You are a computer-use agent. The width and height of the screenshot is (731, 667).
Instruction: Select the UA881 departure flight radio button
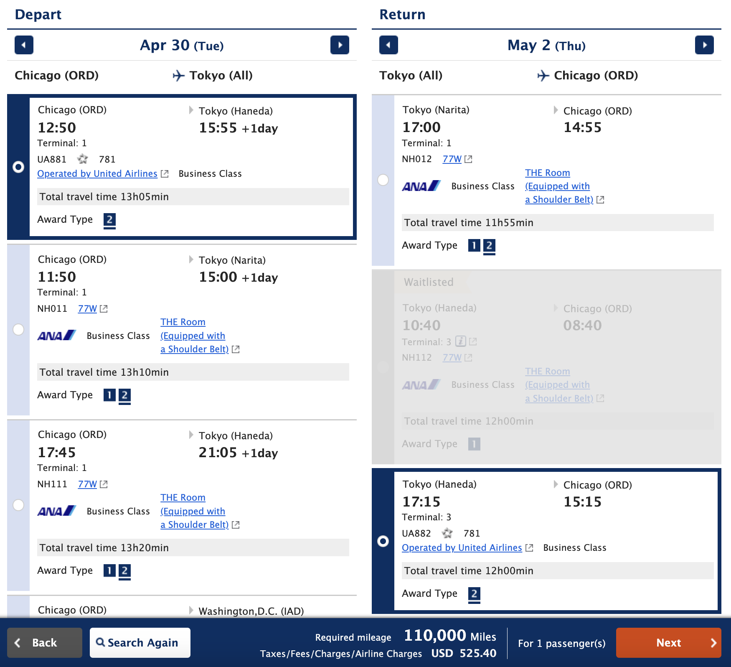click(18, 167)
